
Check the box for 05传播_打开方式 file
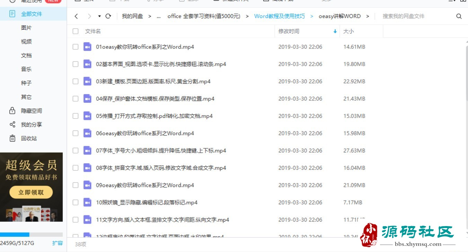(x=76, y=116)
